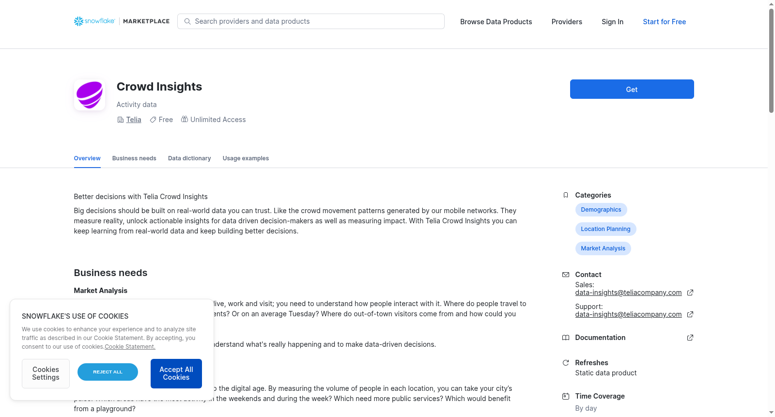
Task: Open Cookies Settings
Action: coord(46,373)
